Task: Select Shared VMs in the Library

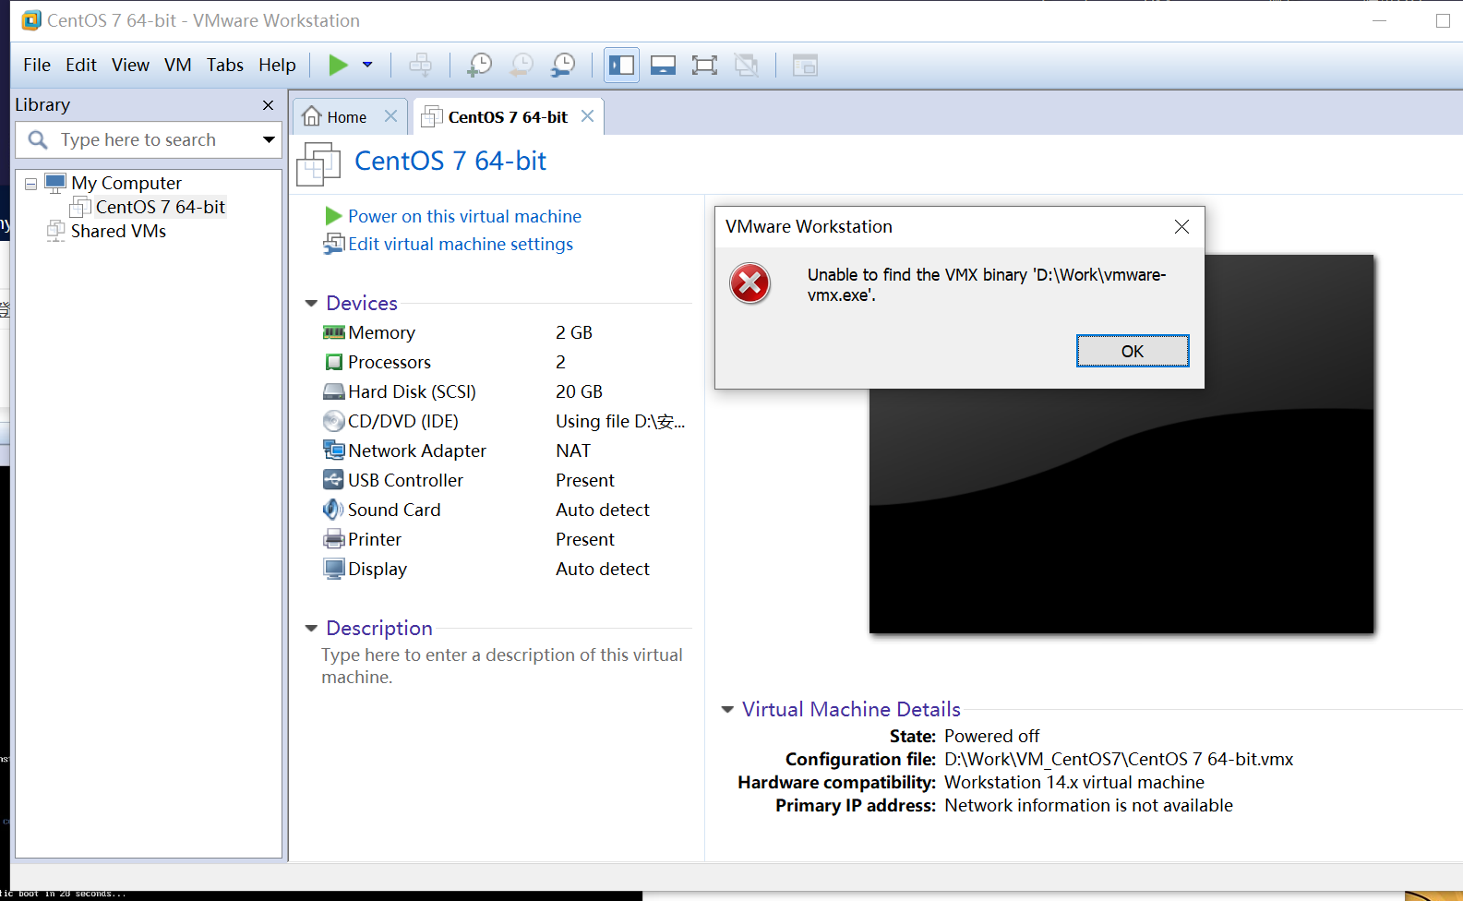Action: click(118, 231)
